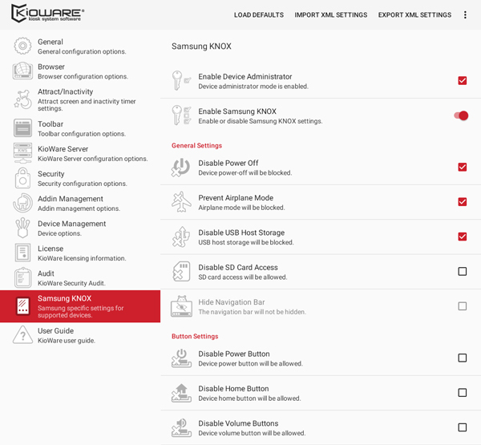The height and width of the screenshot is (445, 481).
Task: Click the Audit clipboard icon
Action: [22, 277]
